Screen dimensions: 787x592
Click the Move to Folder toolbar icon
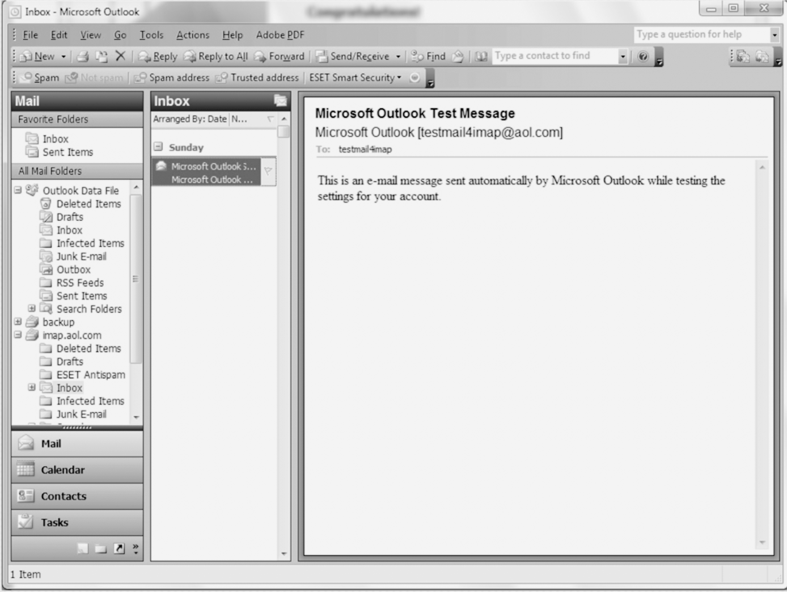click(x=101, y=56)
